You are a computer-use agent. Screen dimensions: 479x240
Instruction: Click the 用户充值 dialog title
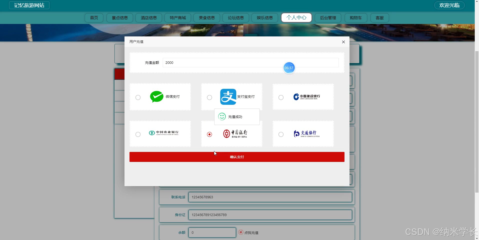point(136,42)
